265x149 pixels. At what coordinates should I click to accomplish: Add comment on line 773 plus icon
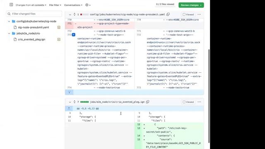click(x=74, y=35)
